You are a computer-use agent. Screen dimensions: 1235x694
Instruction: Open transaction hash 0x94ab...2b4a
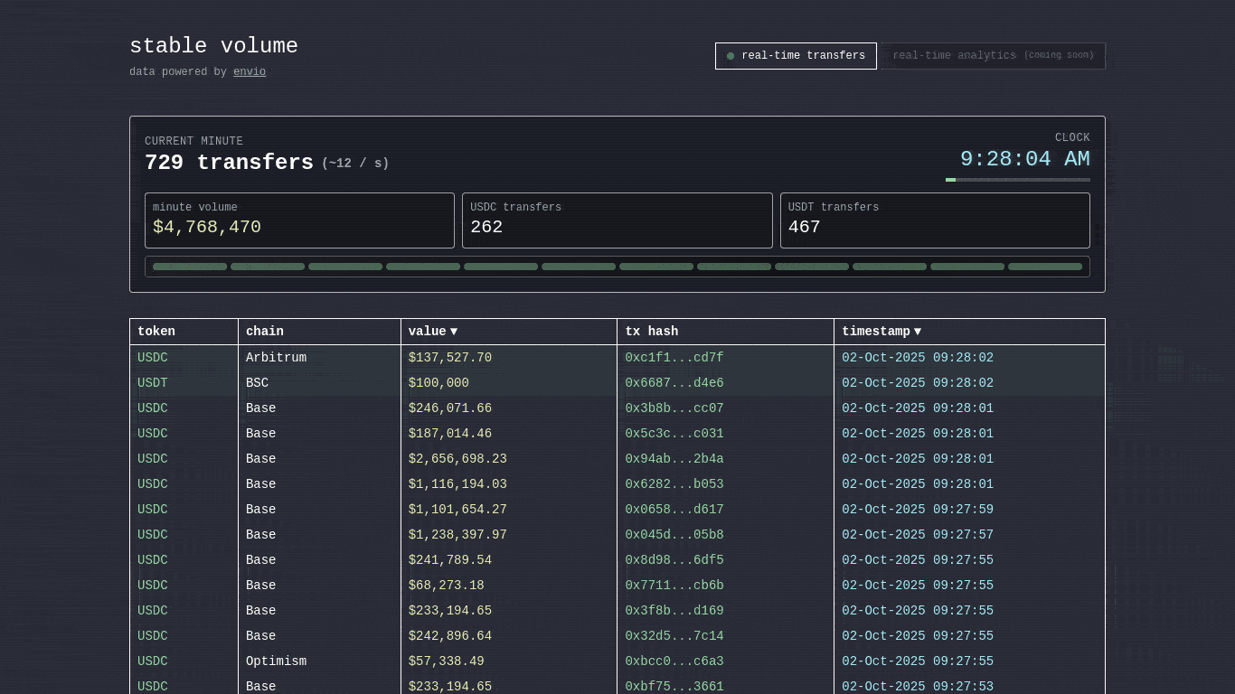tap(674, 459)
